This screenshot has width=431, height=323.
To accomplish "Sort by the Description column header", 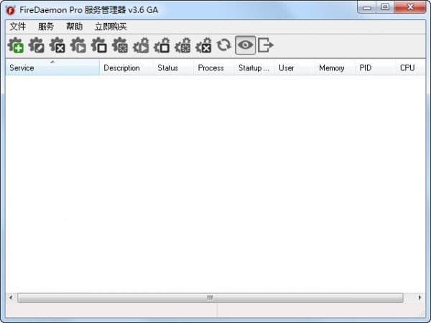I will pos(126,67).
